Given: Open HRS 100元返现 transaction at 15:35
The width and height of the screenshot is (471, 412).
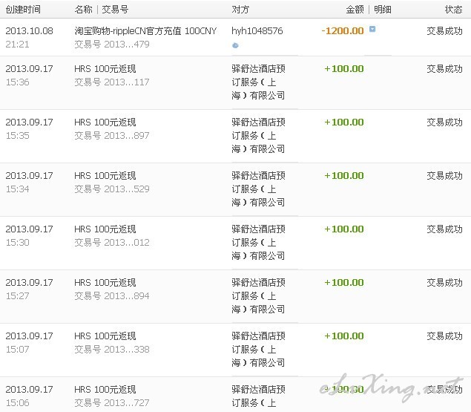Looking at the screenshot, I should click(105, 122).
